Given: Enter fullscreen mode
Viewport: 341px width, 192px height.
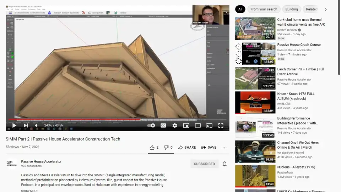Looking at the screenshot, I should 221,126.
